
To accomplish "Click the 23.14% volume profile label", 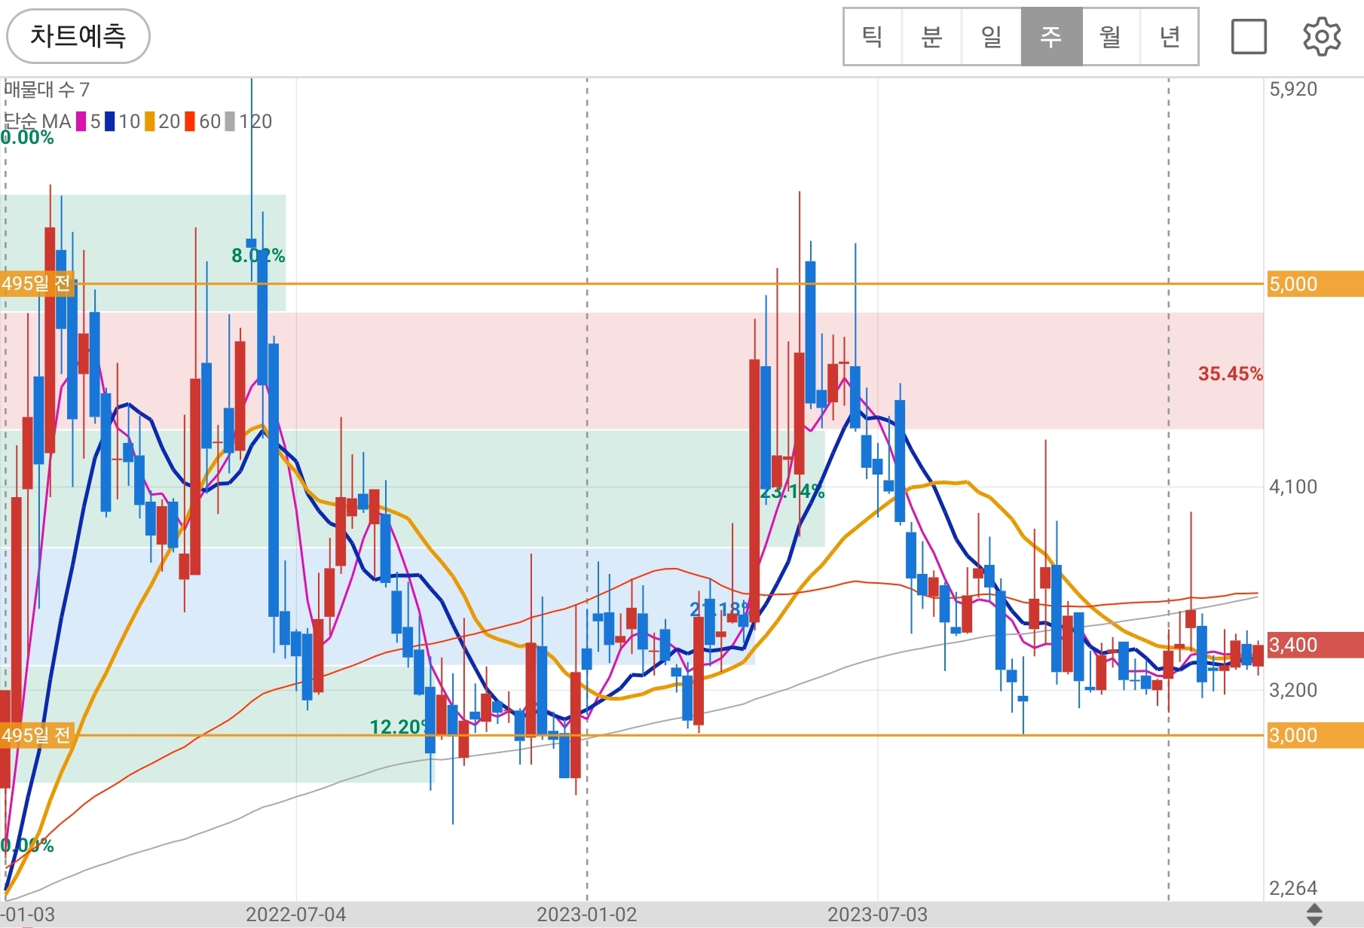I will click(x=792, y=492).
